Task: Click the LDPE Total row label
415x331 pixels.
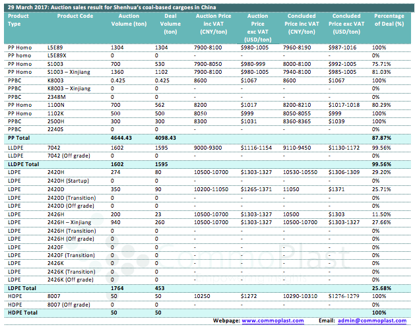Action: coord(21,287)
